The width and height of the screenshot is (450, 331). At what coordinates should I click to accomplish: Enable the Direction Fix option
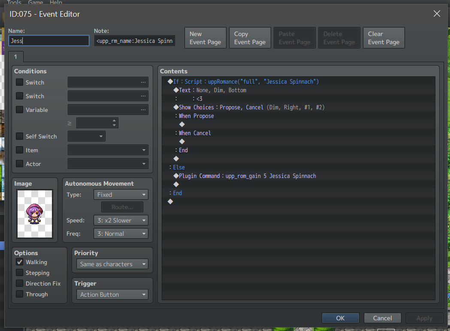[19, 283]
